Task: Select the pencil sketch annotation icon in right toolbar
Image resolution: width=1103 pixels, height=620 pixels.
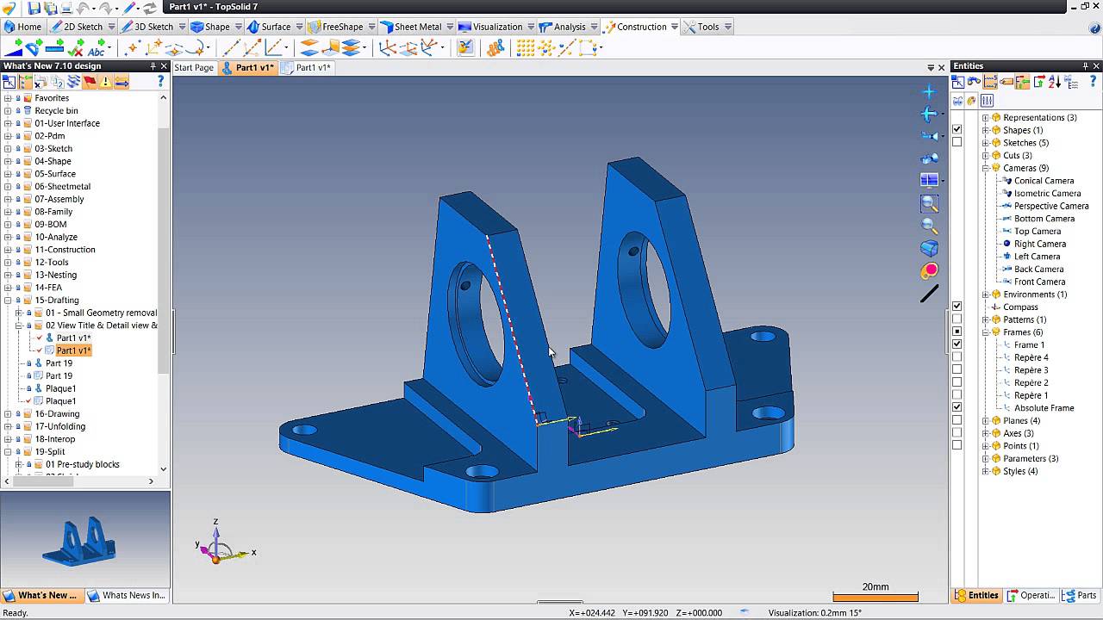Action: click(929, 294)
